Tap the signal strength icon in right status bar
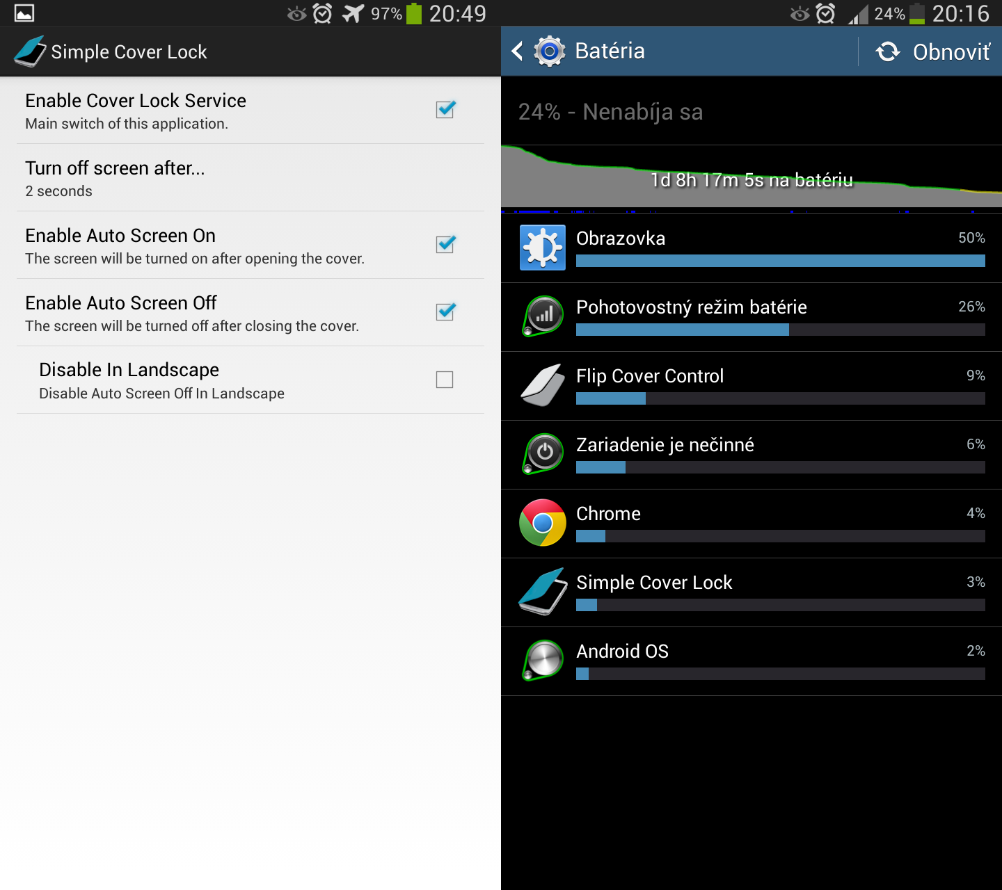 pyautogui.click(x=858, y=14)
